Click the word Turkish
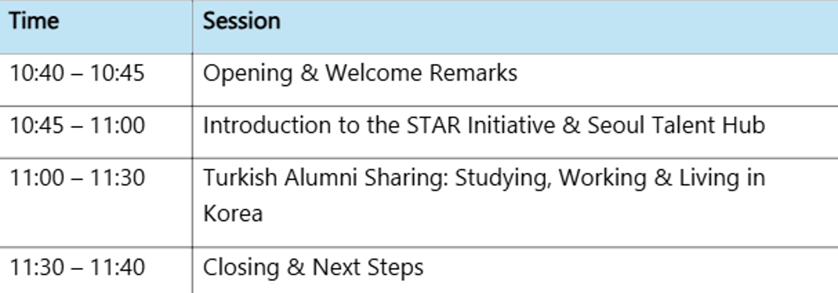The image size is (838, 293). [x=240, y=178]
